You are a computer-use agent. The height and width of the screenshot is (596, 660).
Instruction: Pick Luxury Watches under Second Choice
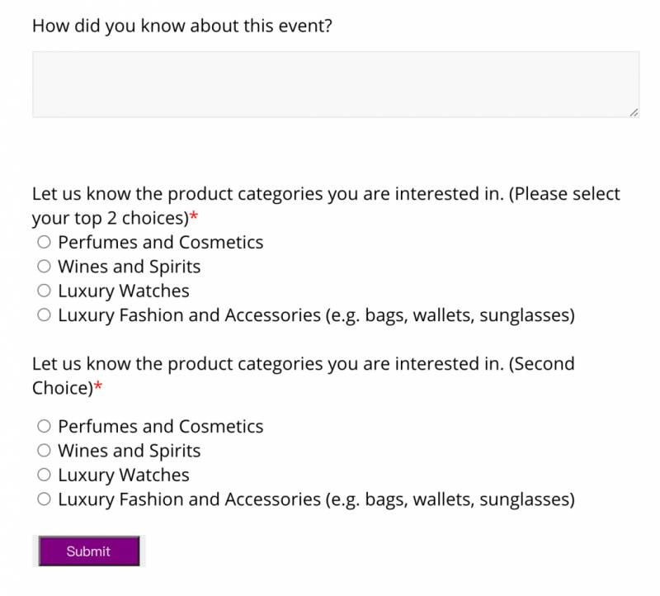(x=44, y=475)
